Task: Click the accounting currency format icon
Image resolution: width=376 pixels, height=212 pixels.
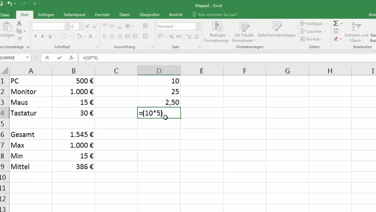Action: click(x=160, y=37)
